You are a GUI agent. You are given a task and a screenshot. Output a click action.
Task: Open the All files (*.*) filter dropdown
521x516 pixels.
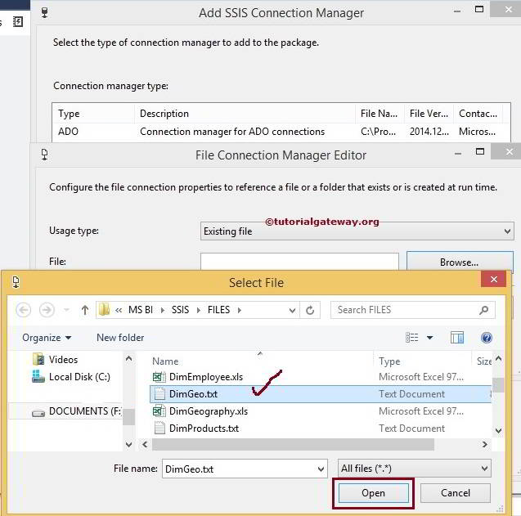coord(415,469)
